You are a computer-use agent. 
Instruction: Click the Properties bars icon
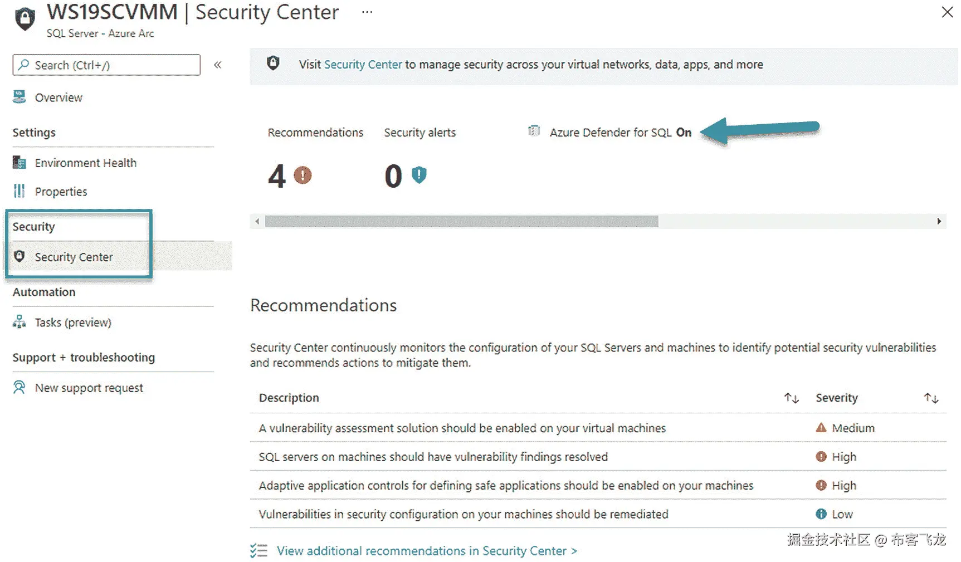(19, 191)
